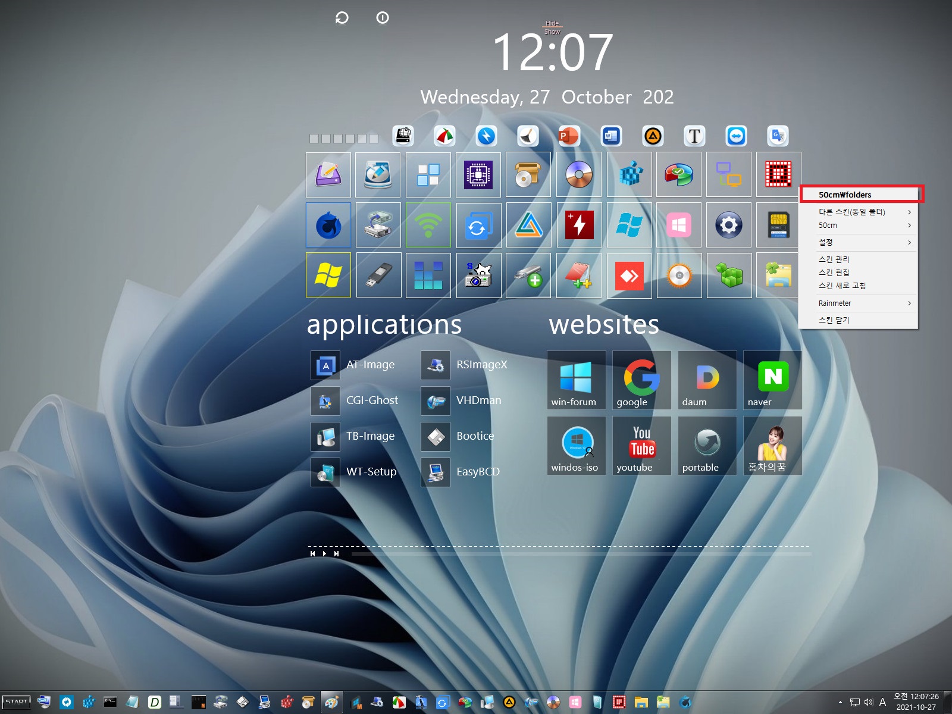Open the clover folder tile
The height and width of the screenshot is (714, 952).
pos(779,275)
